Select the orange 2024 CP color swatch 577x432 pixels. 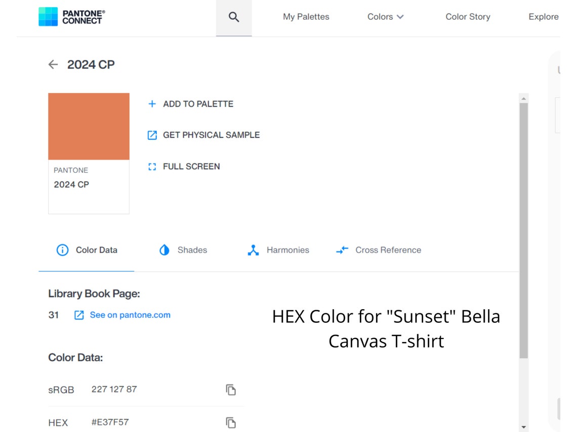point(89,126)
